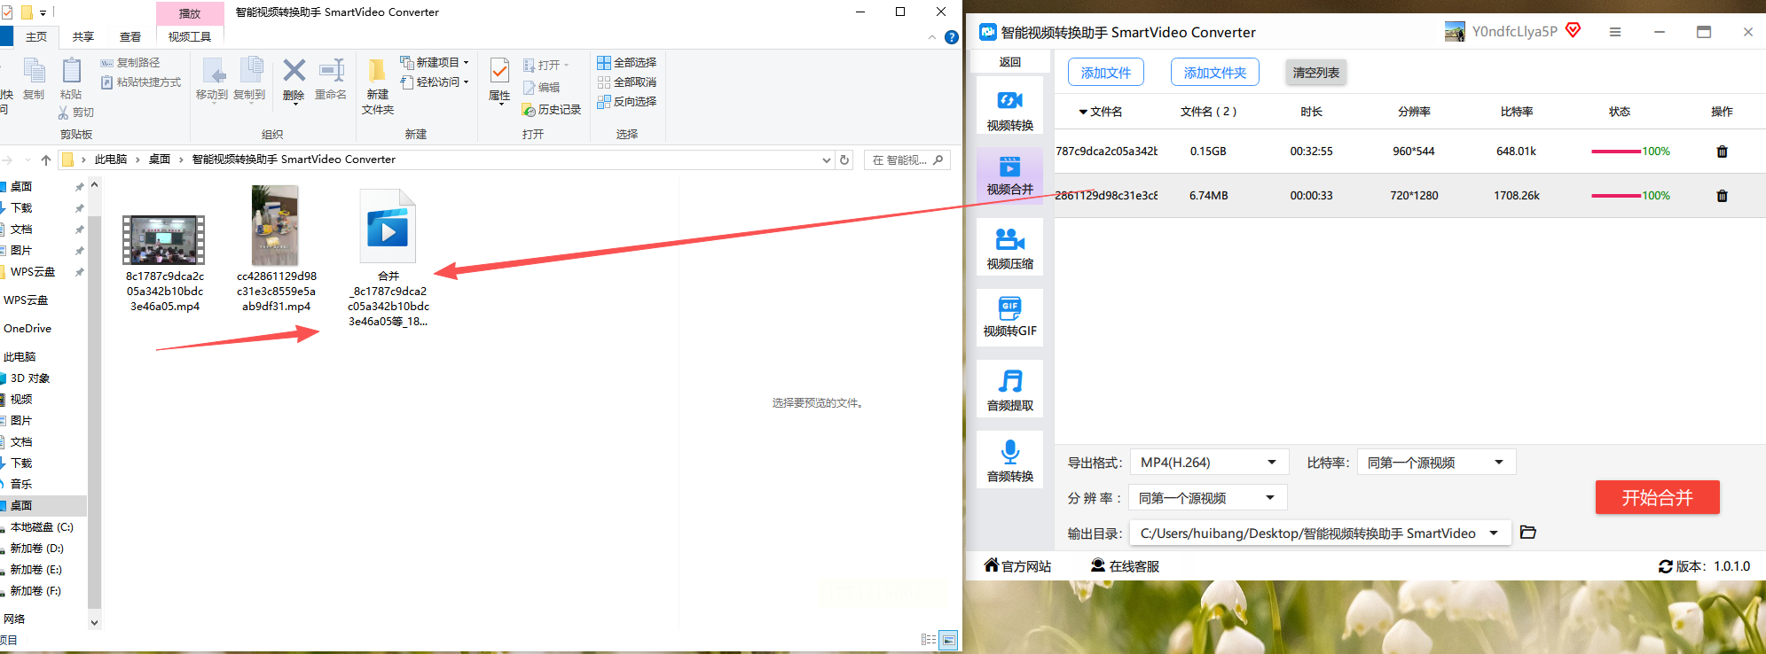Switch Explorer to large icons view
1766x654 pixels.
click(x=948, y=640)
